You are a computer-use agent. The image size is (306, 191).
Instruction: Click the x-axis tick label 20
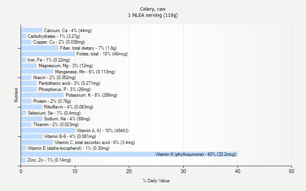129,171
